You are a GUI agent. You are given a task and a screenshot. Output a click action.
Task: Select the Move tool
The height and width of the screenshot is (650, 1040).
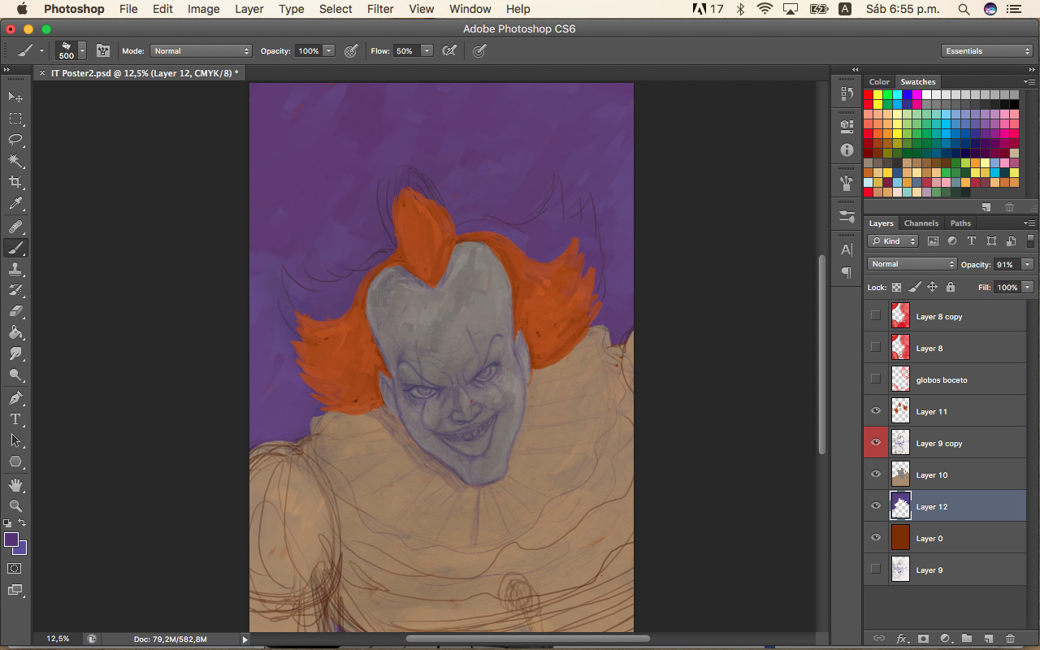click(x=15, y=97)
